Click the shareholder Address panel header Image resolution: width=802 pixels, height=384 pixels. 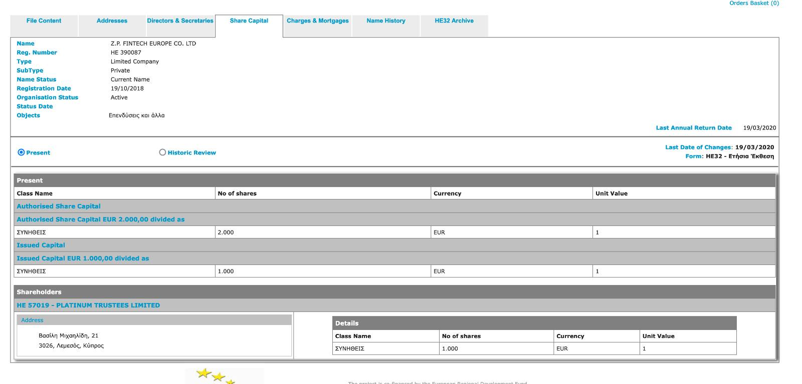pyautogui.click(x=33, y=320)
